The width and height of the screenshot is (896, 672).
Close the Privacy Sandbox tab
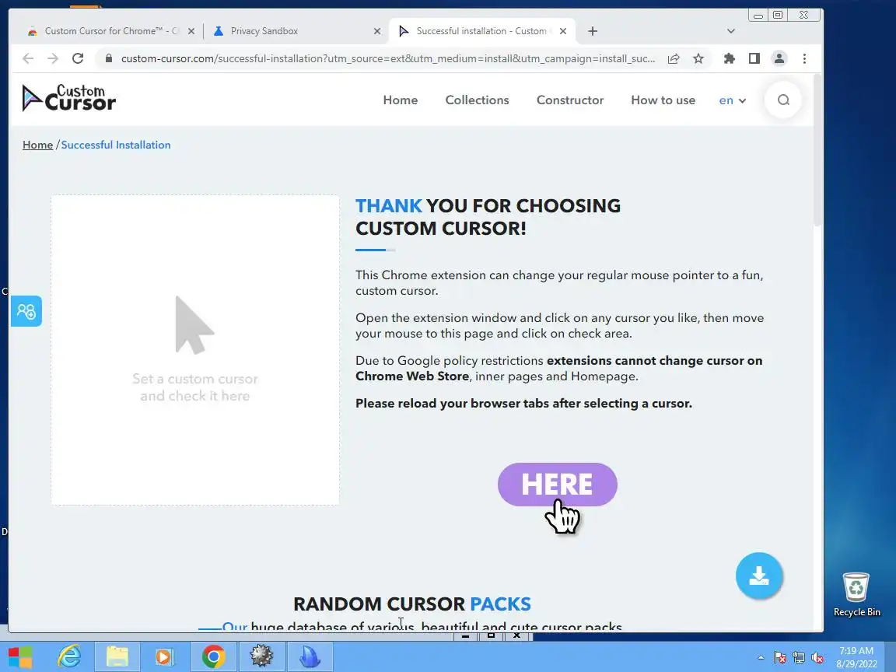click(377, 31)
